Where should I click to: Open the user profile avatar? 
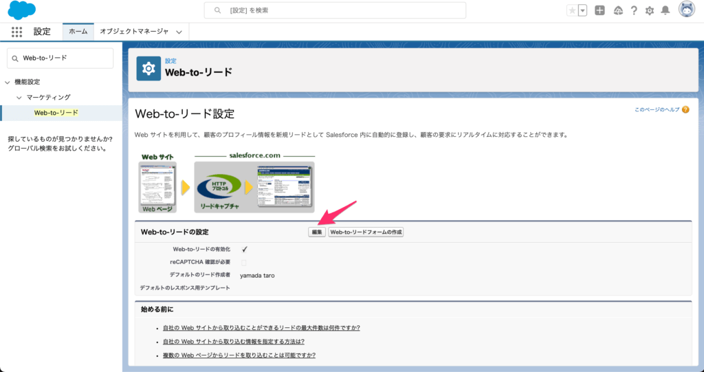tap(687, 10)
